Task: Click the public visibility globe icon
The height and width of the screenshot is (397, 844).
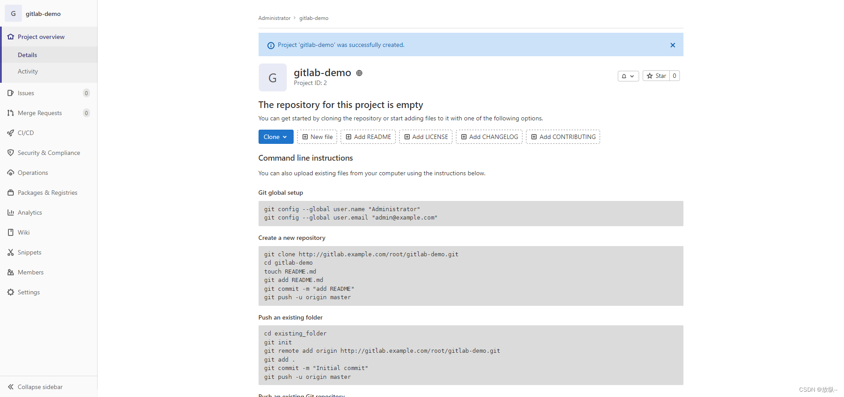Action: tap(359, 73)
